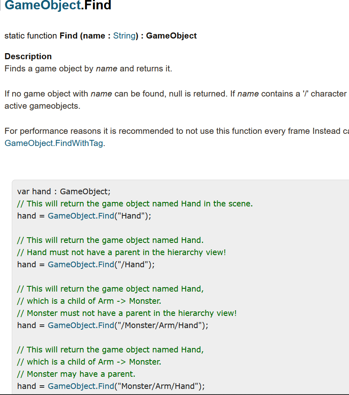349x395 pixels.
Task: Click the "var hand : GameObject;" code line
Action: pyautogui.click(x=63, y=191)
